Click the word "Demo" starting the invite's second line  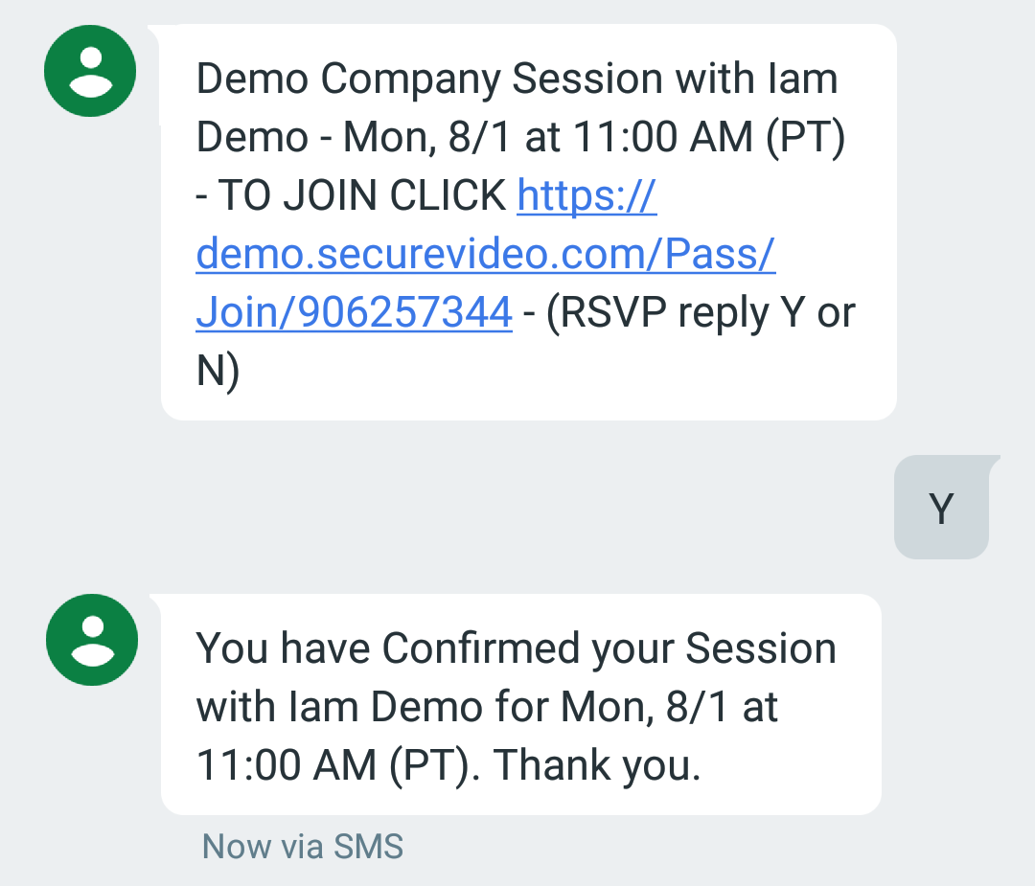pos(252,138)
